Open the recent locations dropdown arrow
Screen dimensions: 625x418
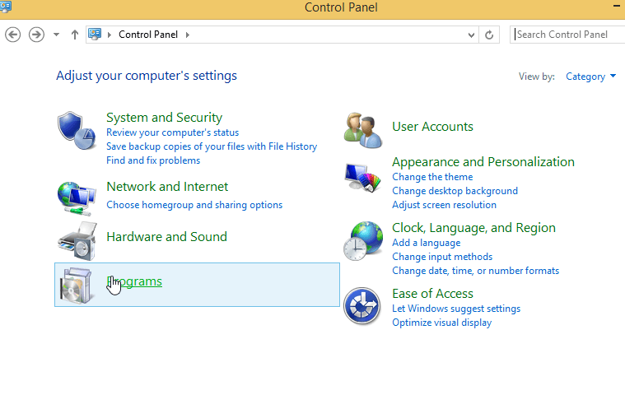[56, 35]
